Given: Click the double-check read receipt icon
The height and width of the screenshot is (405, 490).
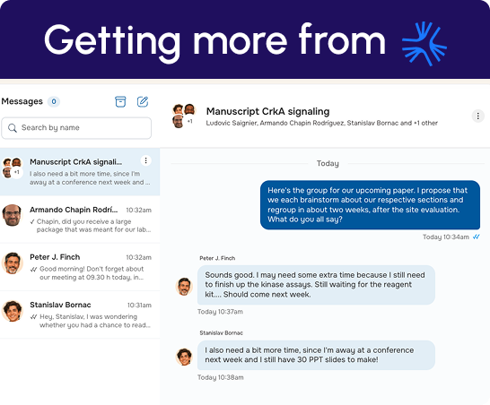Looking at the screenshot, I should pyautogui.click(x=476, y=237).
